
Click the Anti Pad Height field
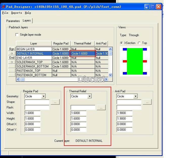pos(125,119)
